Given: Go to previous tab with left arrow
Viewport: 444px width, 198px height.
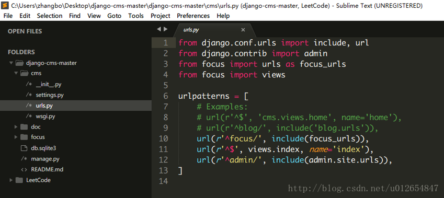Looking at the screenshot, I should [159, 29].
